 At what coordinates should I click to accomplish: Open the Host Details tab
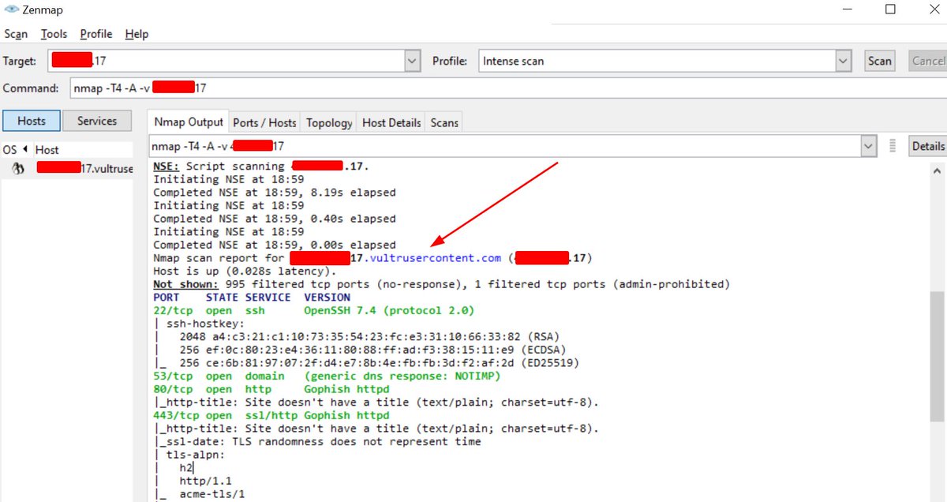391,122
